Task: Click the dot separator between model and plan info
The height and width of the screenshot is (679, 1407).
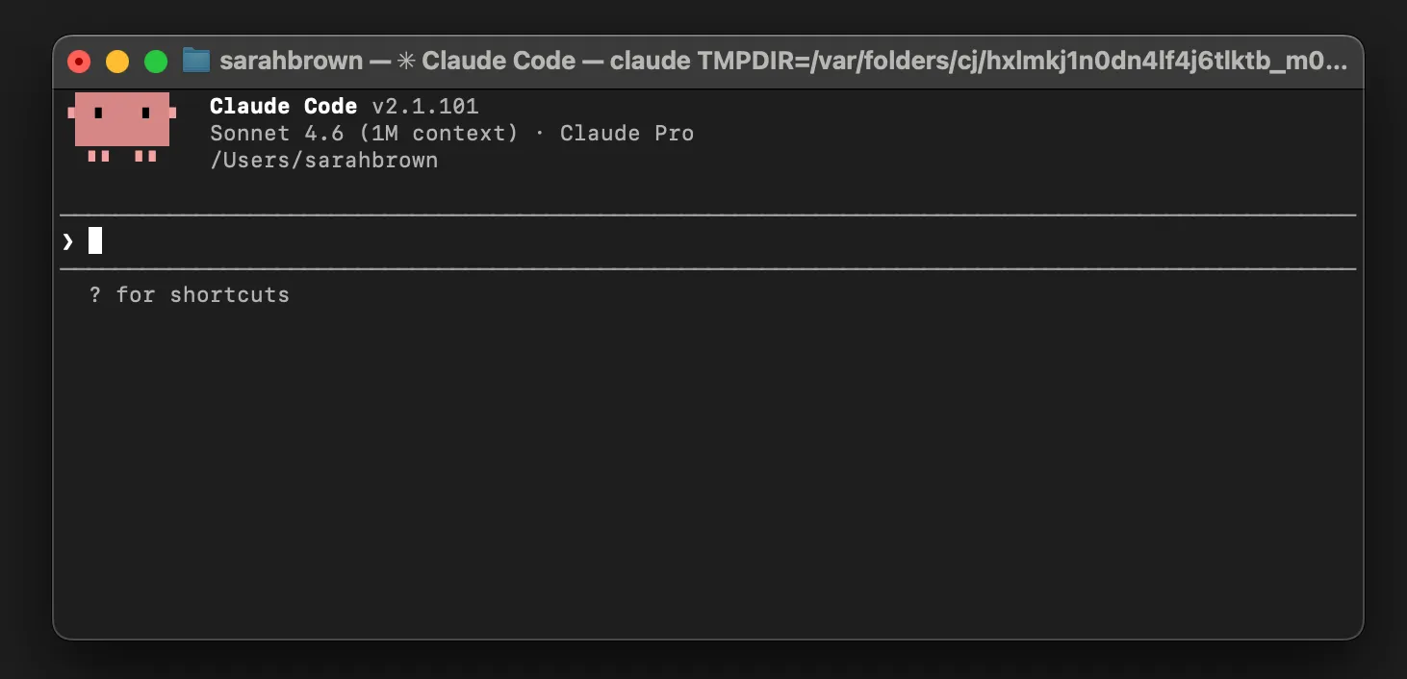Action: tap(540, 133)
